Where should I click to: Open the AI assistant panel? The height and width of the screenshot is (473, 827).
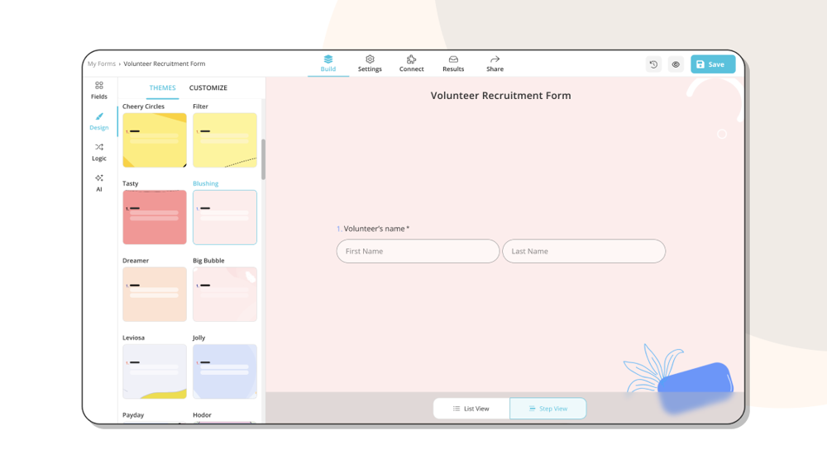coord(99,182)
